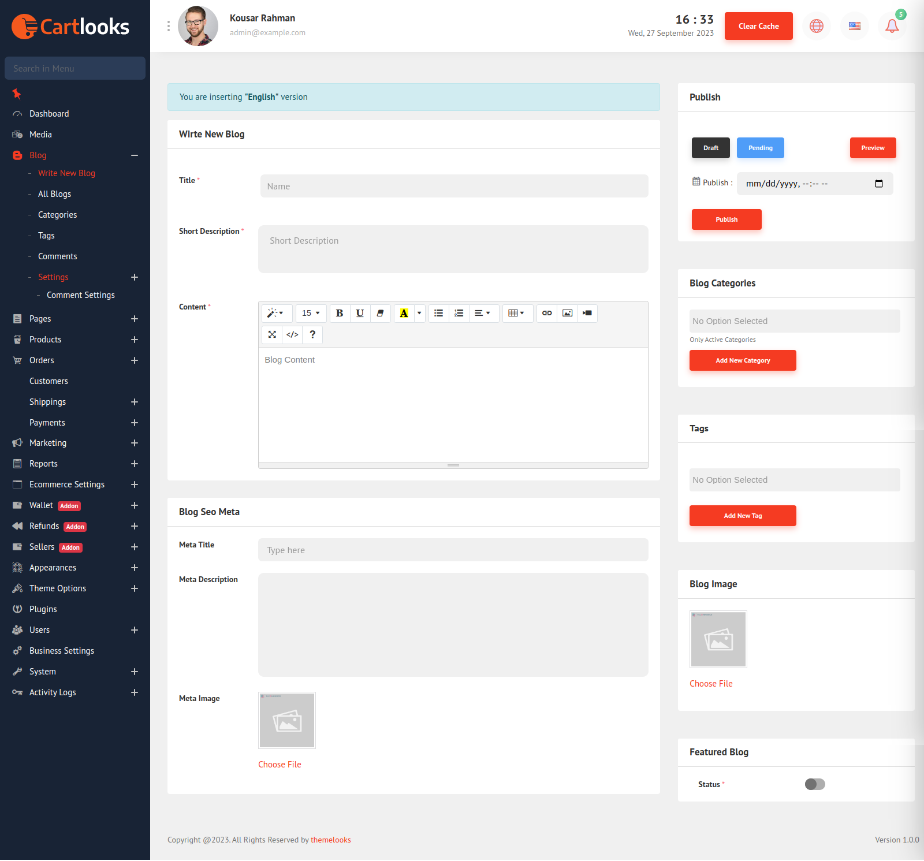Click the Add New Category button
This screenshot has width=924, height=861.
tap(743, 360)
